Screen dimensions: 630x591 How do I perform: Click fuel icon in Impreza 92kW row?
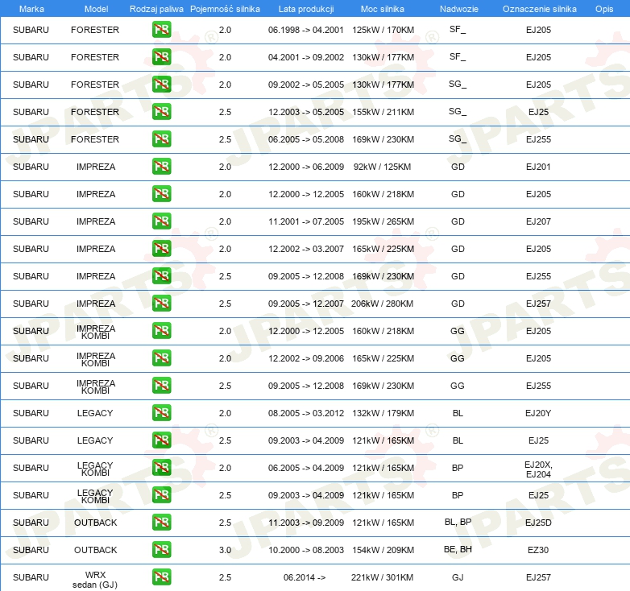click(161, 167)
